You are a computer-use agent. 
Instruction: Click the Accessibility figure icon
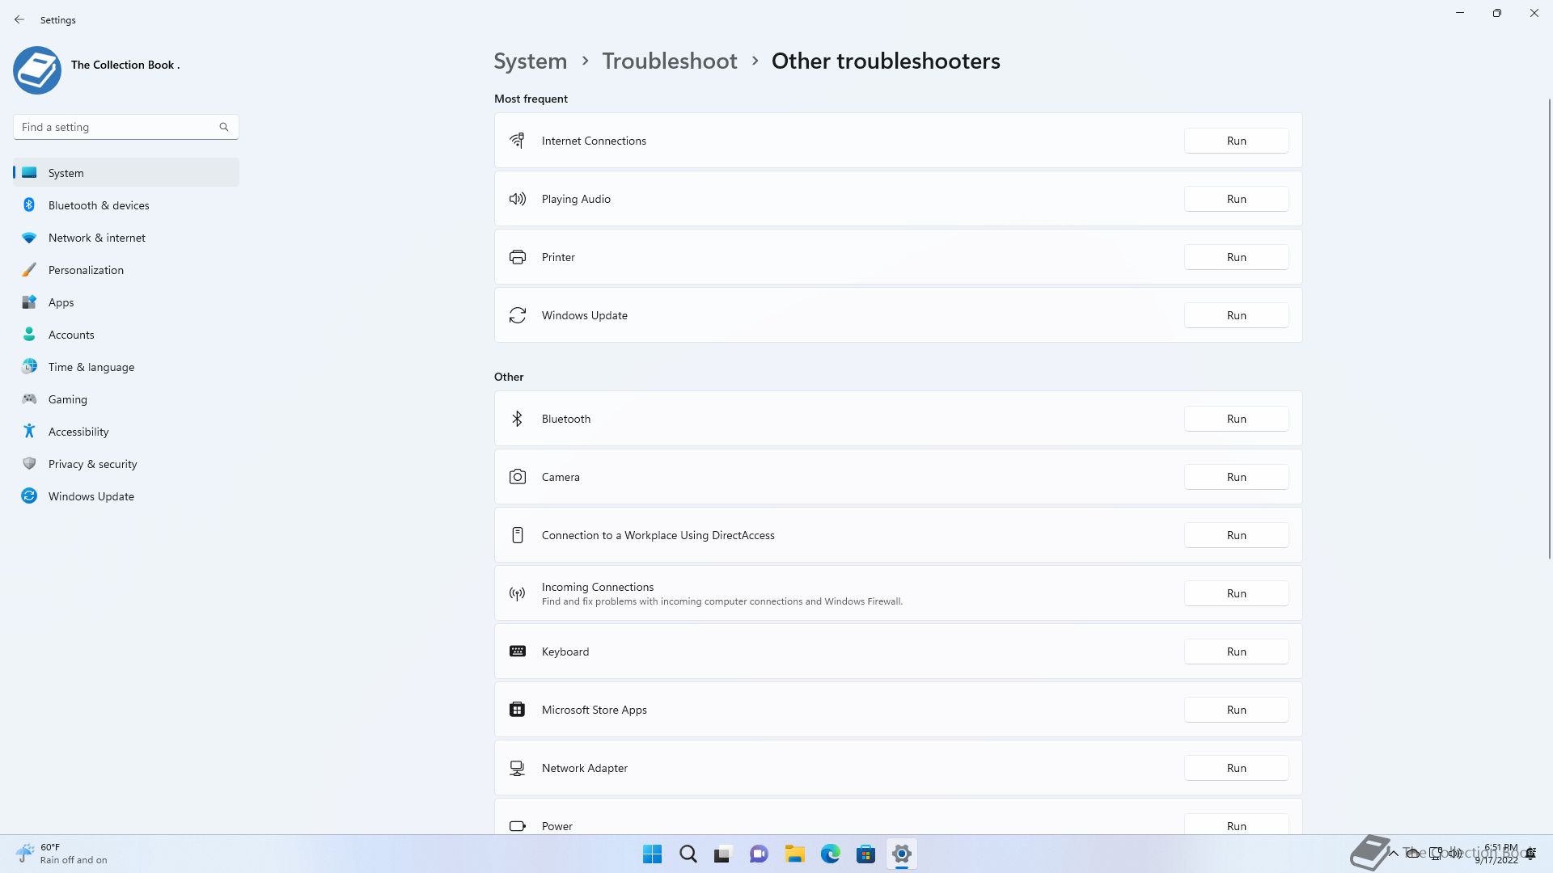coord(29,432)
